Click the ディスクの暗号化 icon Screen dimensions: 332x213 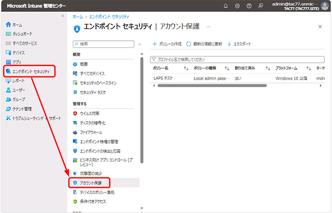tap(75, 123)
